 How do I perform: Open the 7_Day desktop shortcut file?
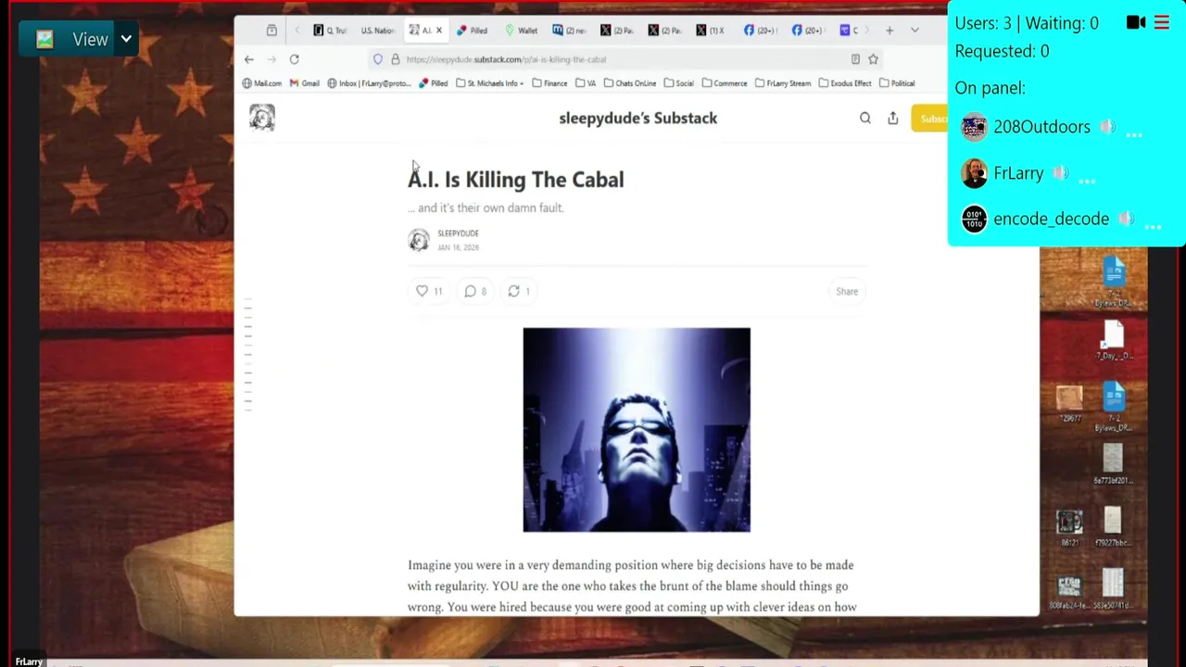point(1113,340)
